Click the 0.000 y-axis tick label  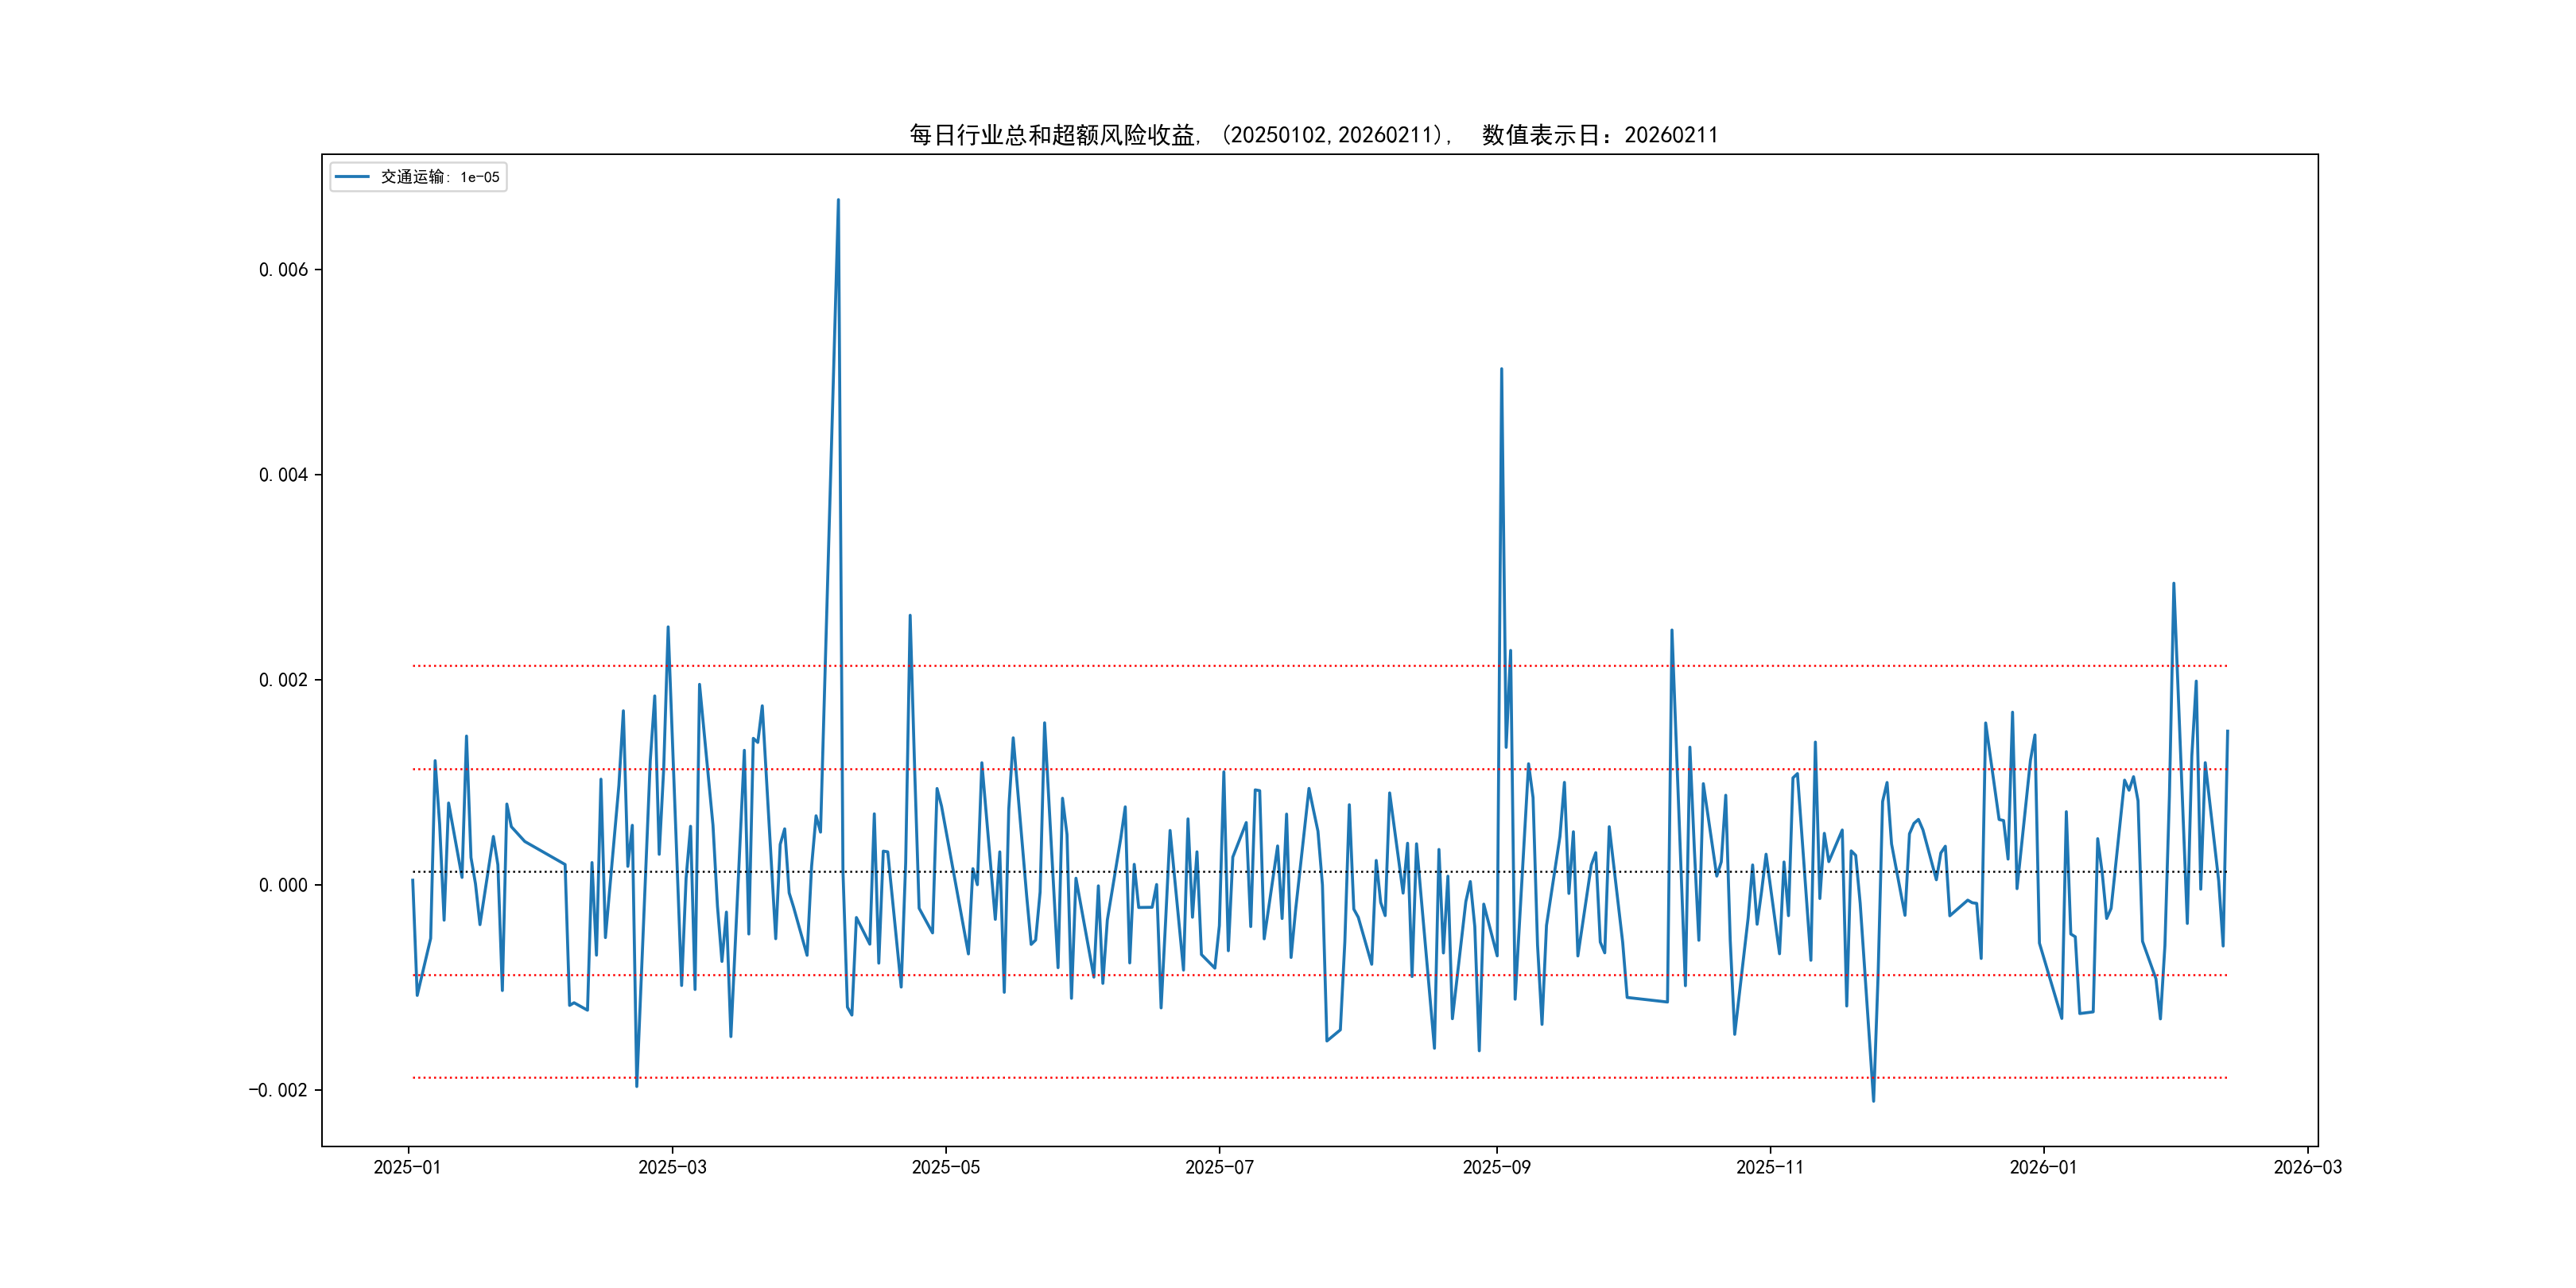283,885
